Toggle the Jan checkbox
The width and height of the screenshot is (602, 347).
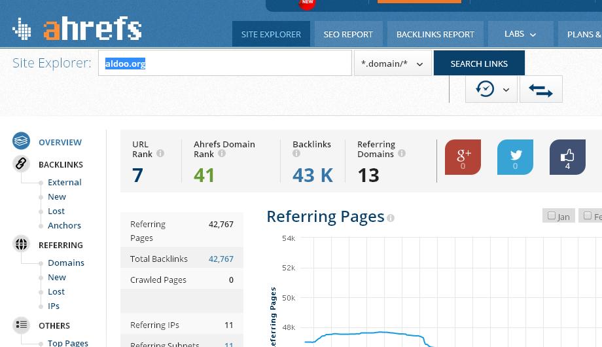coord(552,215)
